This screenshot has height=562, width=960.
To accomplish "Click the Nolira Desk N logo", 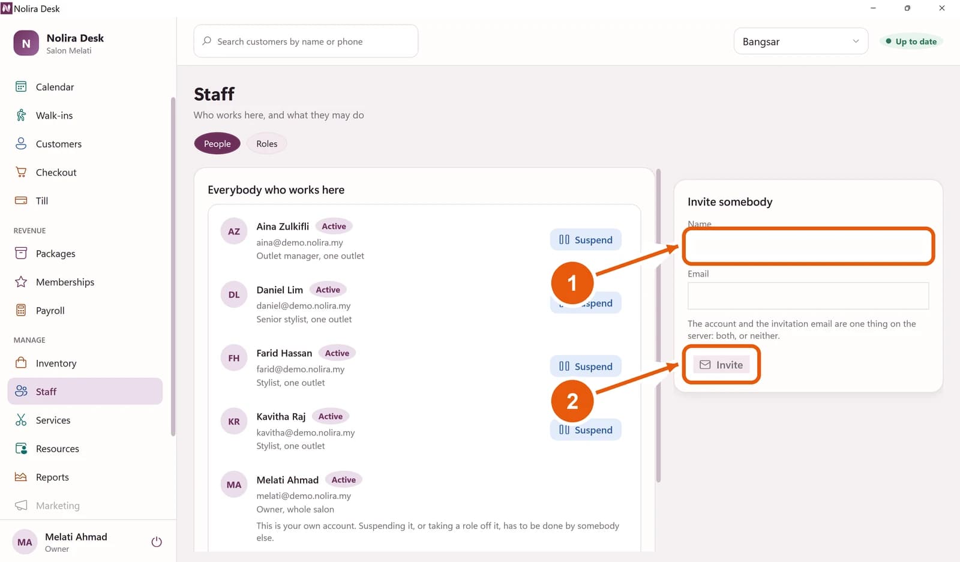I will pos(26,44).
